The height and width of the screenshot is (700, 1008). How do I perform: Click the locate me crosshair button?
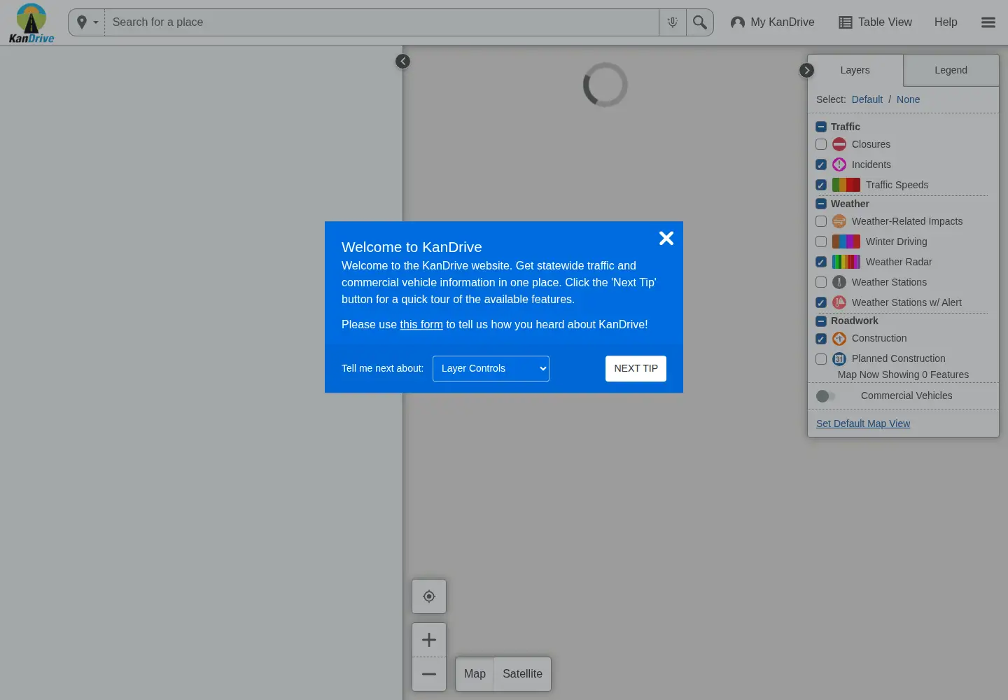[x=429, y=596]
